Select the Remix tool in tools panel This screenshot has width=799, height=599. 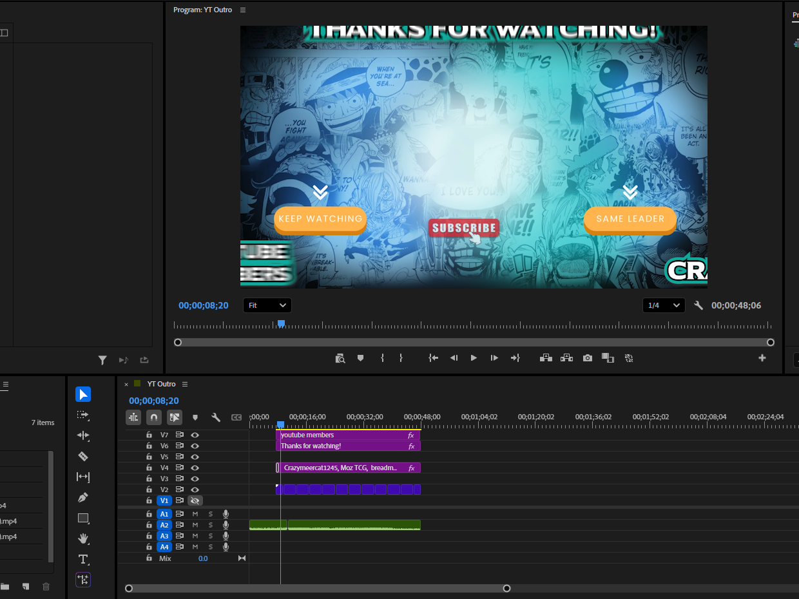83,580
